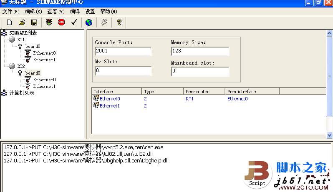Click peer router RT1 cell
This screenshot has height=192, width=333.
[x=189, y=99]
